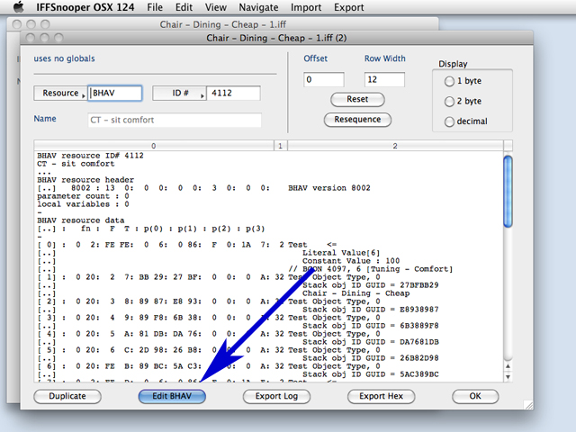The width and height of the screenshot is (576, 432).
Task: Select the decimal display option
Action: (x=450, y=121)
